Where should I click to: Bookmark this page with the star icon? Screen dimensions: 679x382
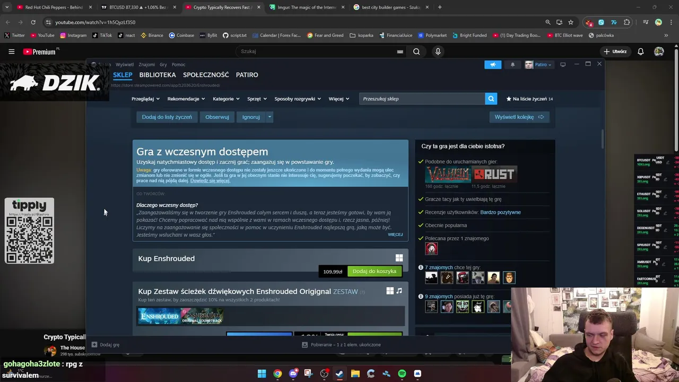pyautogui.click(x=571, y=22)
